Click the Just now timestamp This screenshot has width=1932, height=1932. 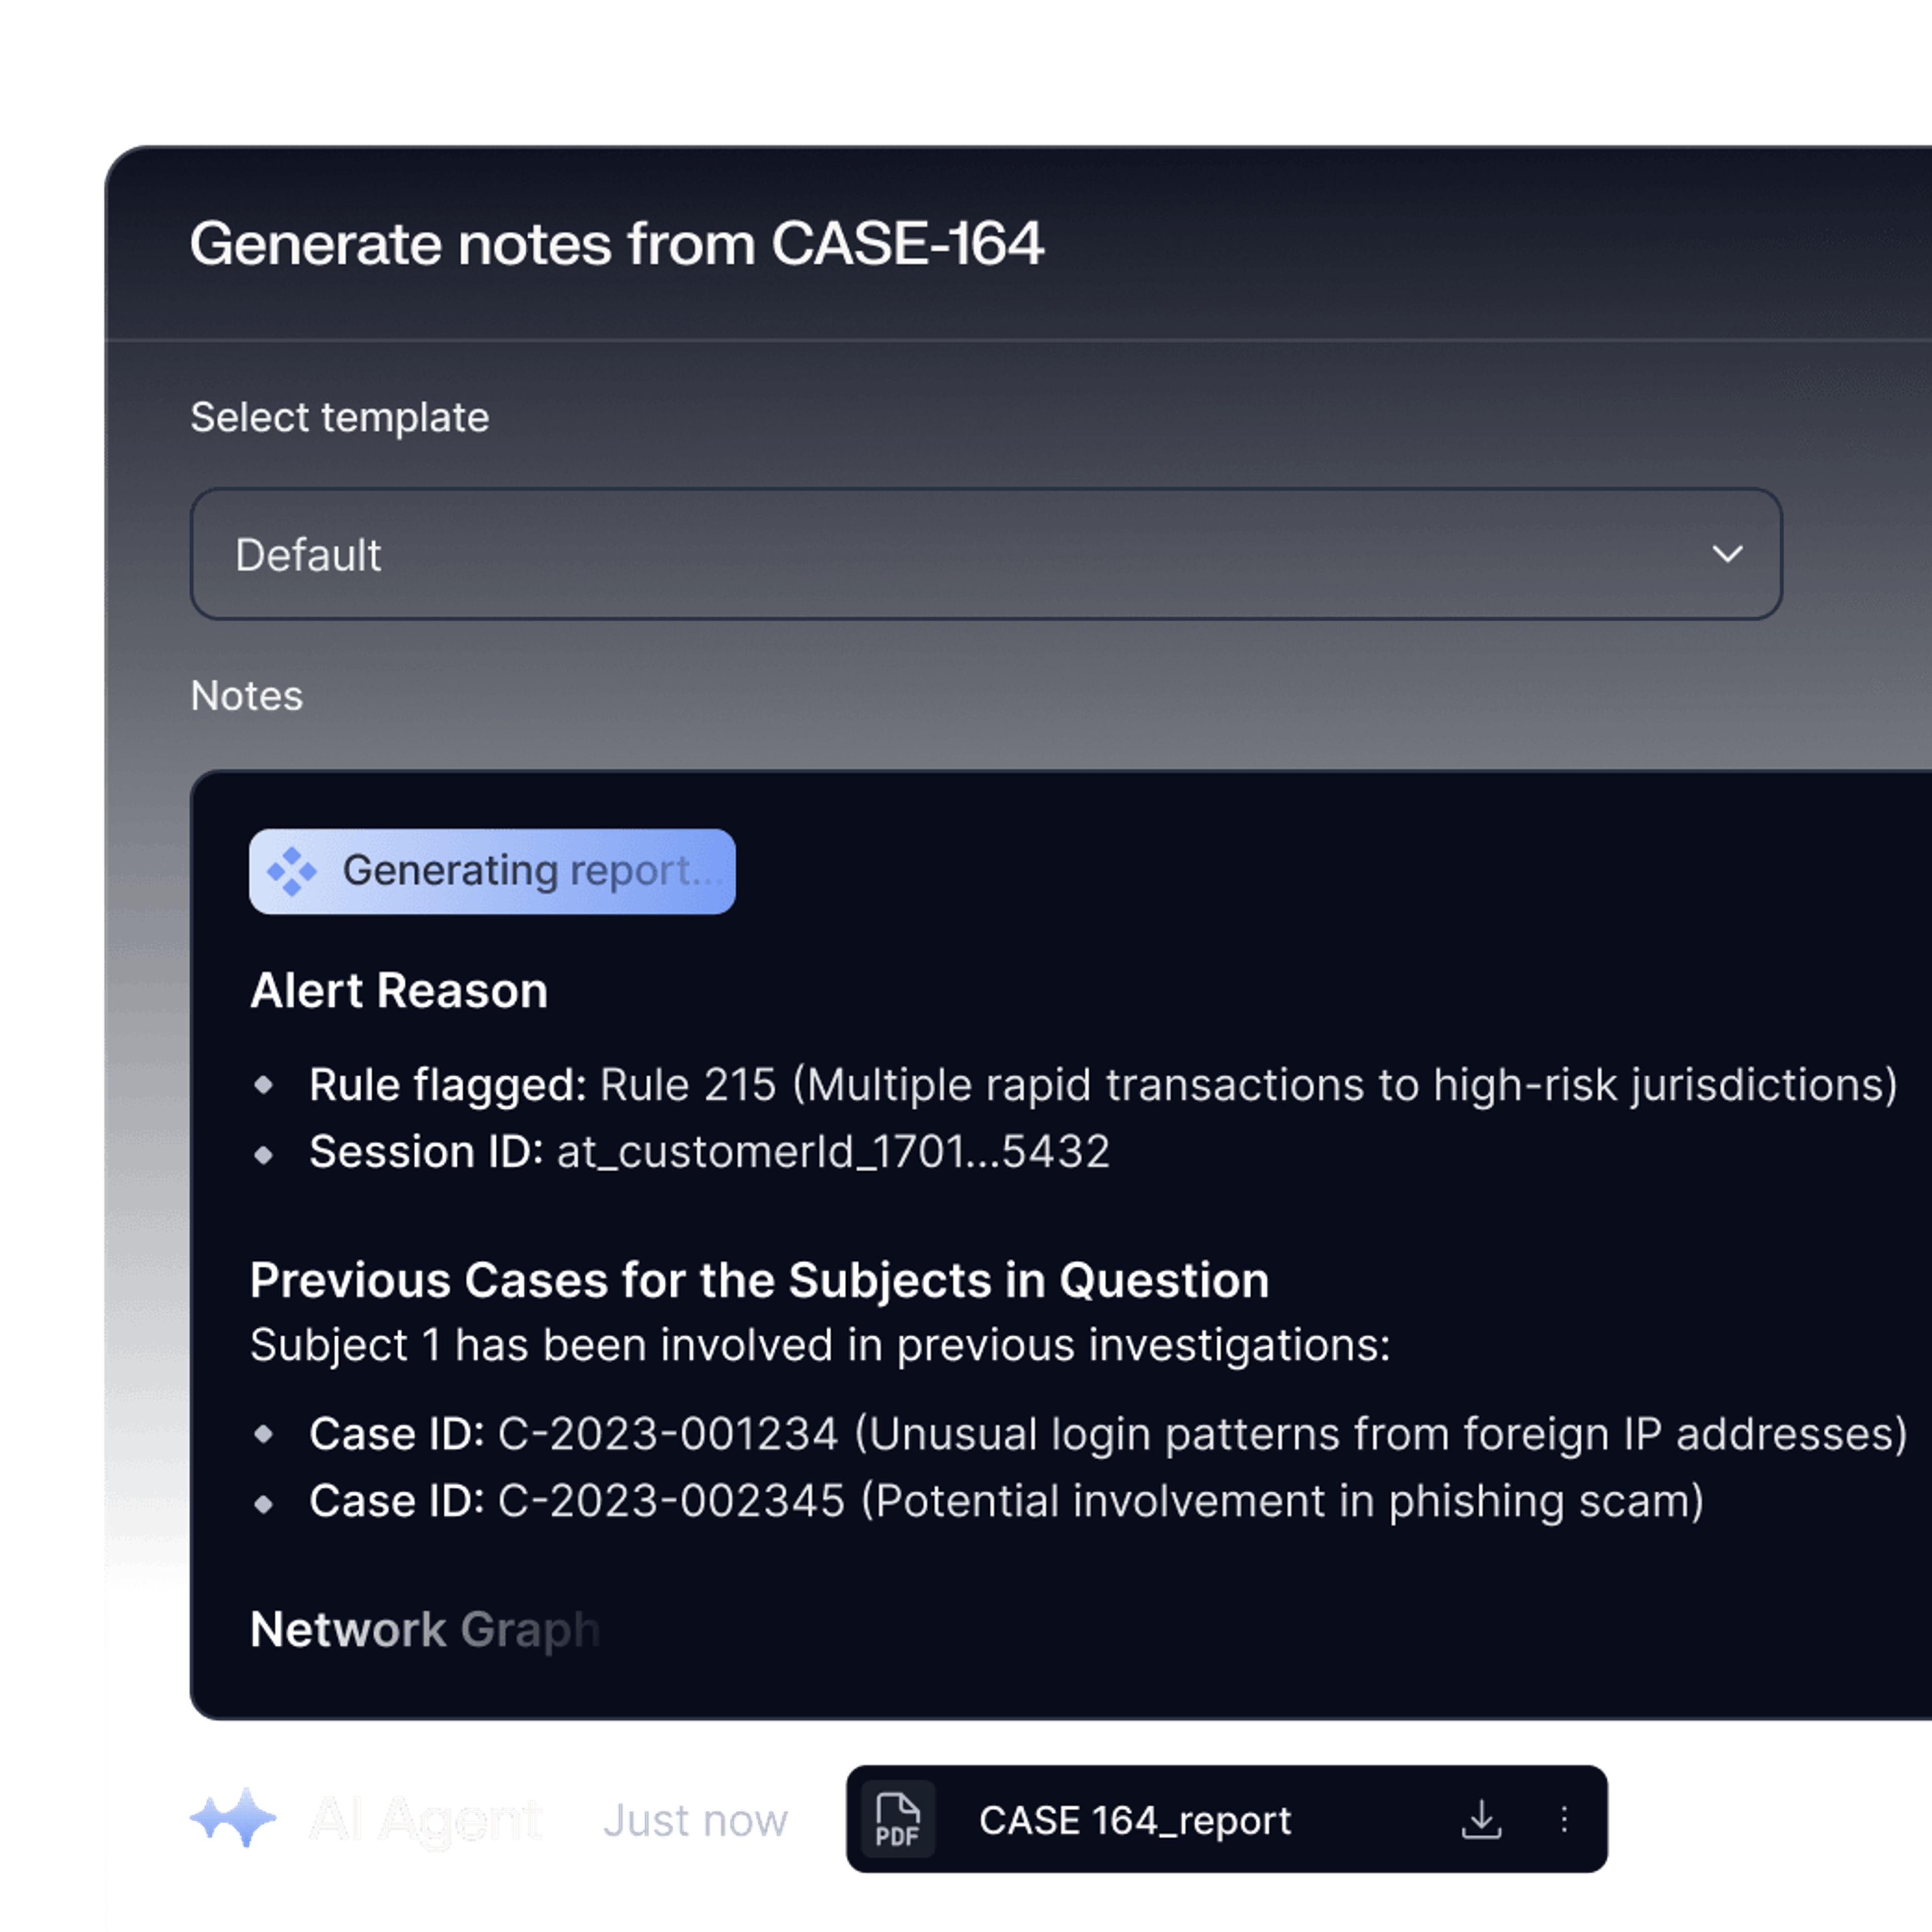tap(697, 1819)
